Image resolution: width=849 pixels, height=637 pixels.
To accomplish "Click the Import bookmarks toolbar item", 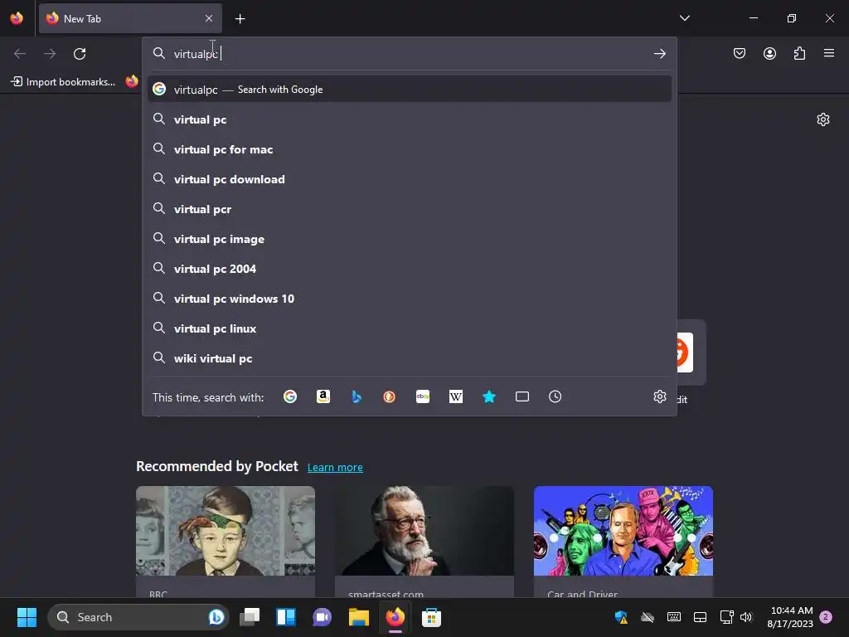I will (63, 82).
